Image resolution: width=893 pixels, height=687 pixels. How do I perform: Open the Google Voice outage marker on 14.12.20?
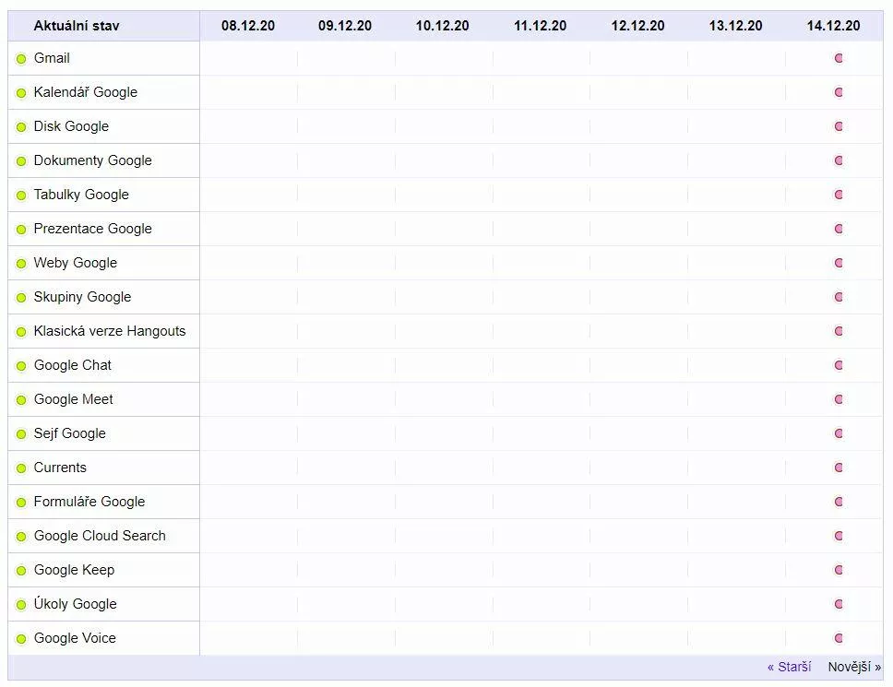coord(839,639)
